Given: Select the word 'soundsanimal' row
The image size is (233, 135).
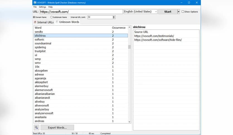Looking at the screenshot, I should pyautogui.click(x=81, y=43).
